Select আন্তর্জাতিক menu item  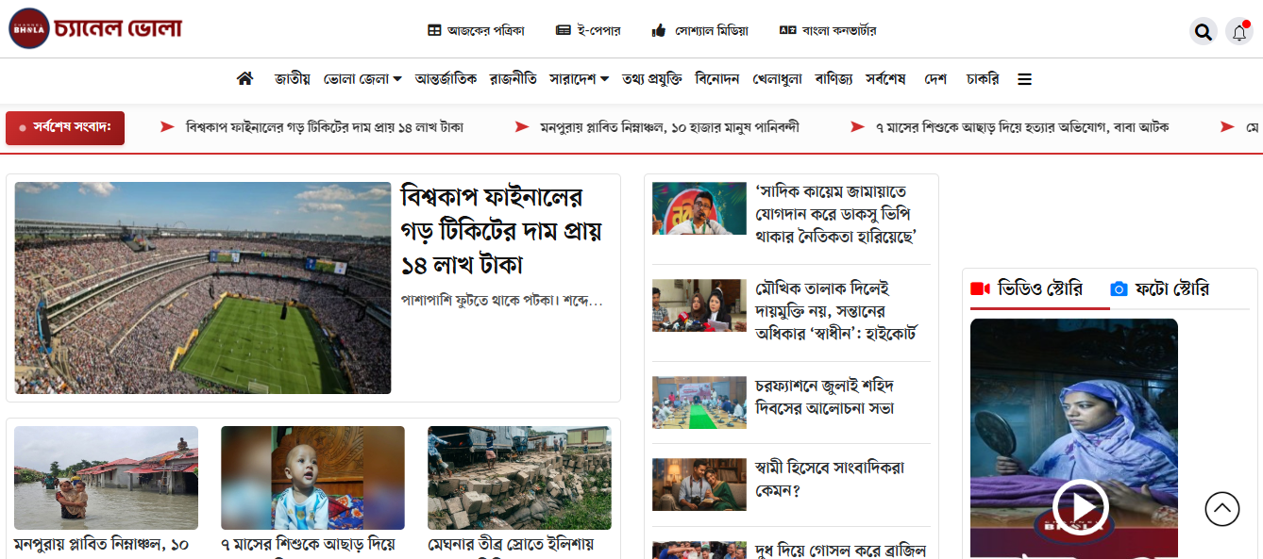(x=446, y=79)
